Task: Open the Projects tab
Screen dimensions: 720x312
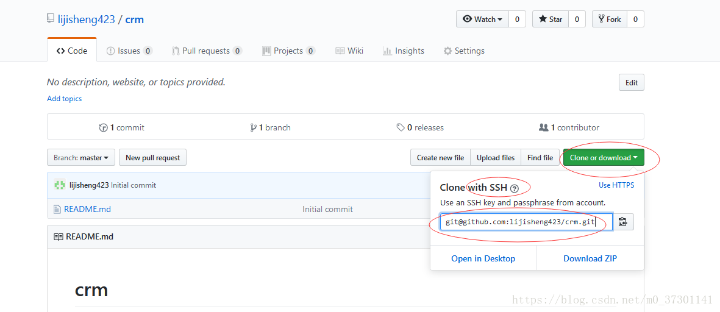Action: pyautogui.click(x=288, y=51)
